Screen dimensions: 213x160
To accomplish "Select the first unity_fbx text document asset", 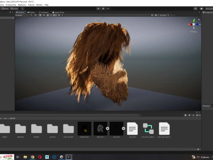I will pos(132,128).
